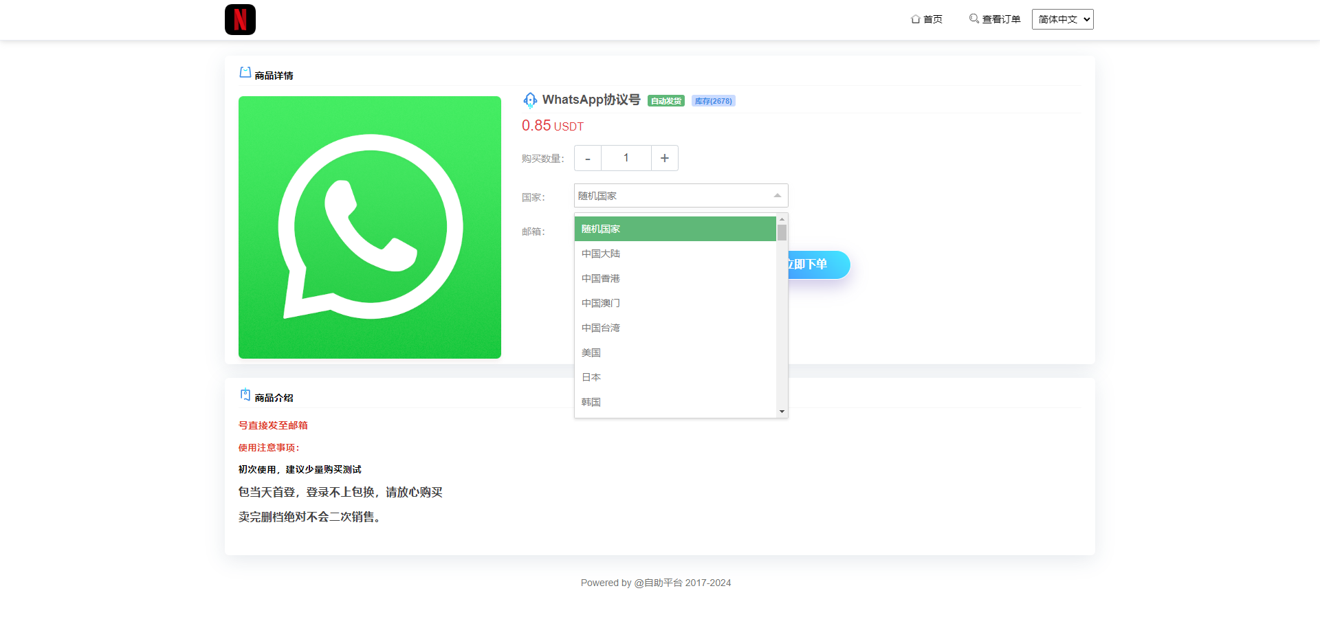Click 初次使用，建议少量购买测试 line

pos(300,469)
